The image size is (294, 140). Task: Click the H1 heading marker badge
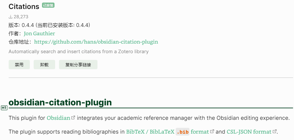pyautogui.click(x=4, y=108)
